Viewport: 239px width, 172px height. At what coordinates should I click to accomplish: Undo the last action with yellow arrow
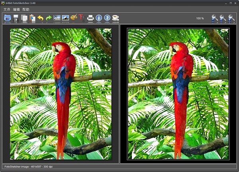41,18
